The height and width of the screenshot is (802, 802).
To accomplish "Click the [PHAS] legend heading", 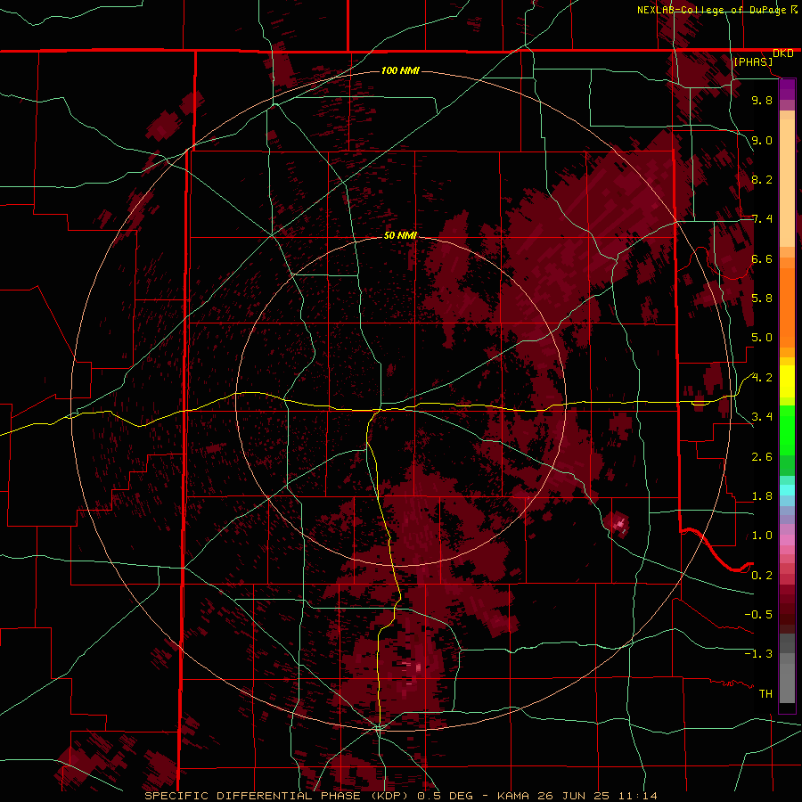I will coord(753,62).
